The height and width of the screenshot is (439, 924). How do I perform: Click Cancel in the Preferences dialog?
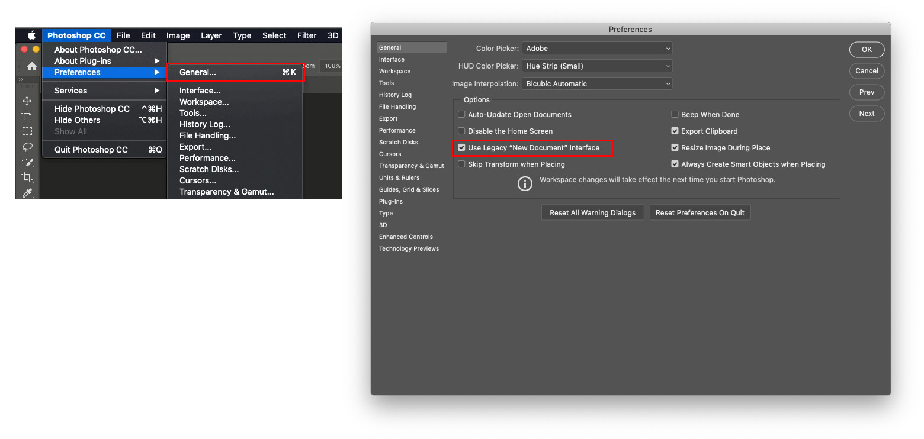click(867, 71)
